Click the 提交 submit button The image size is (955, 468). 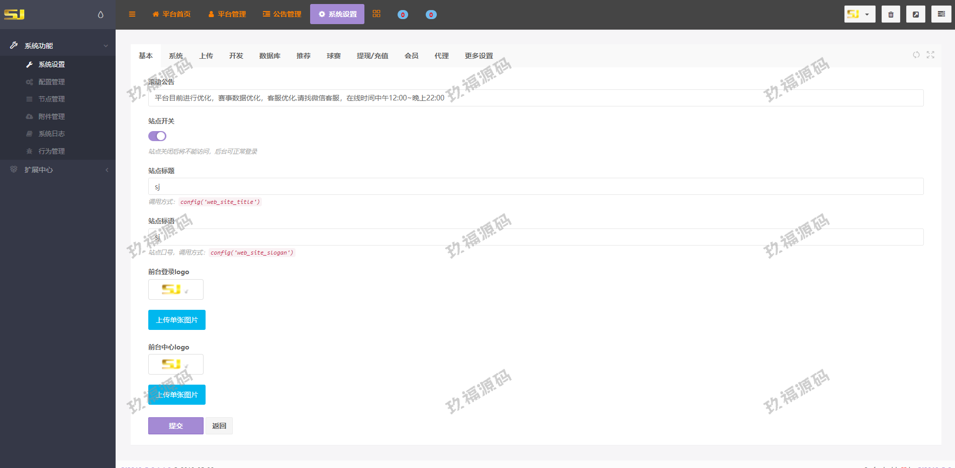click(176, 426)
